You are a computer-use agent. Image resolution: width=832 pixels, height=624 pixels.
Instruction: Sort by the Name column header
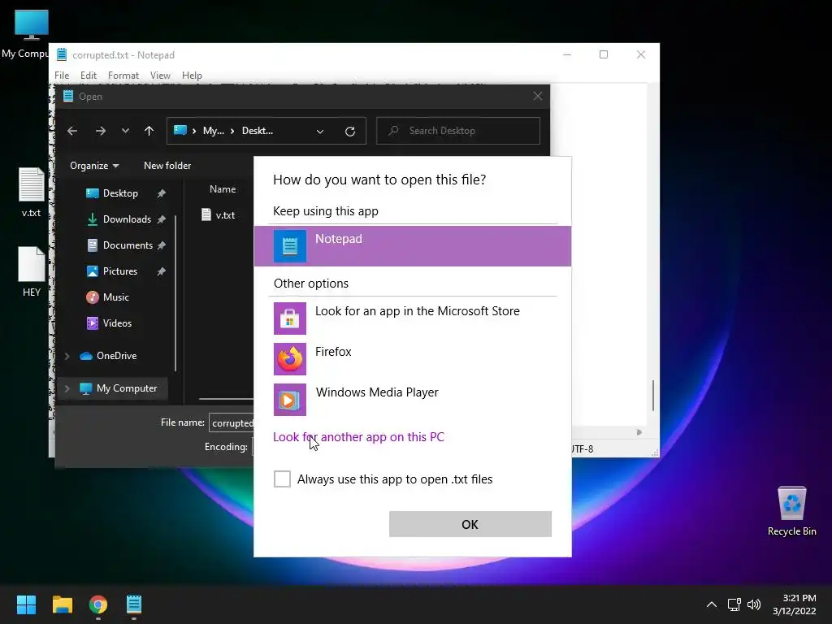point(223,188)
